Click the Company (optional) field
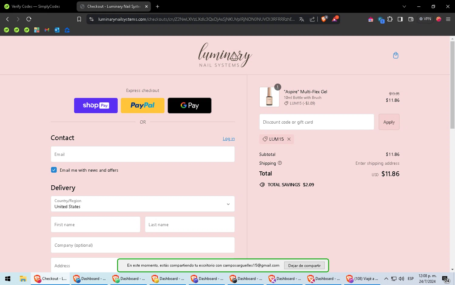Viewport: 455px width, 285px height. (x=143, y=245)
